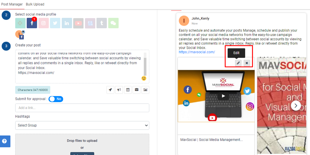The width and height of the screenshot is (310, 155).
Task: Open the Post Manager tab
Action: (12, 4)
